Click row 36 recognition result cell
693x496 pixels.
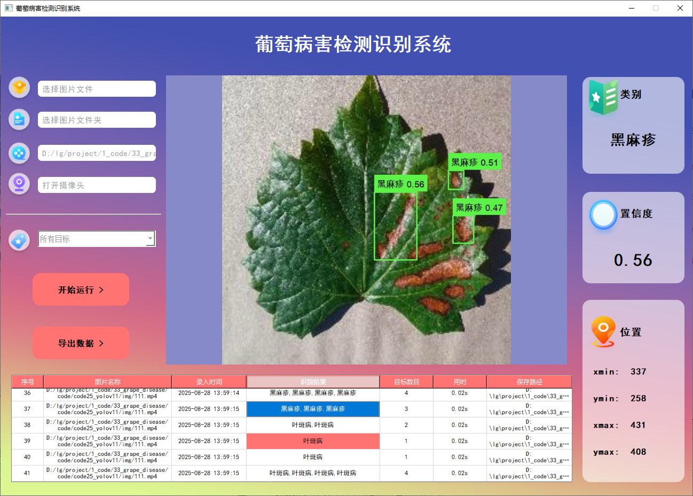point(313,394)
